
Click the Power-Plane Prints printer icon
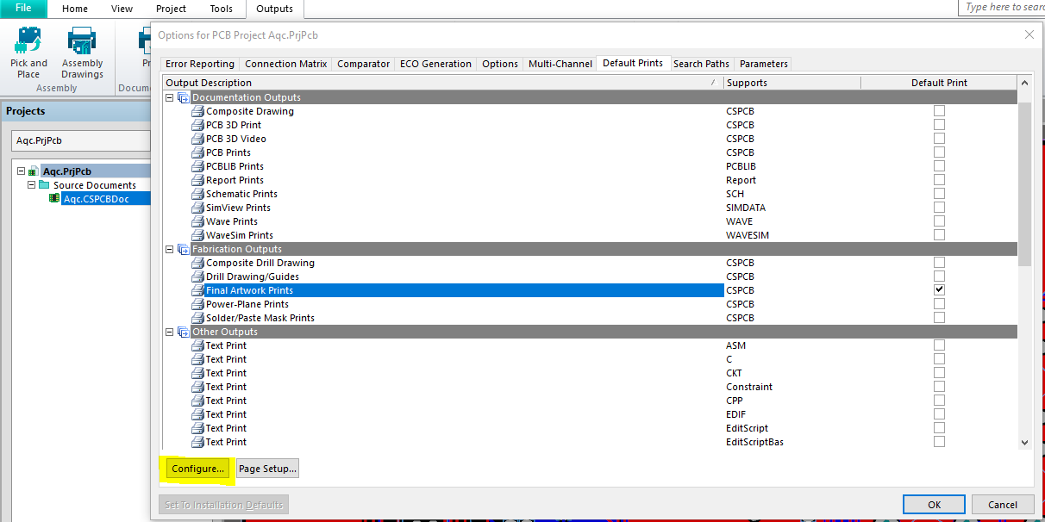pyautogui.click(x=198, y=304)
